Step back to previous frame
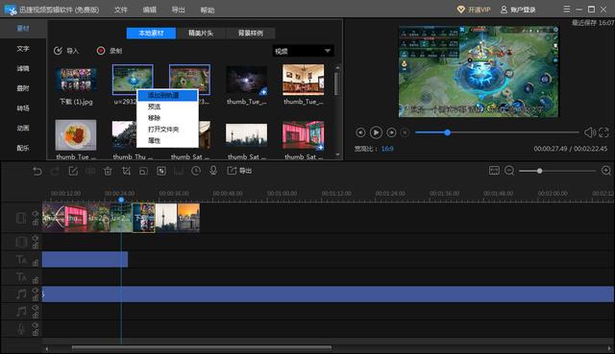This screenshot has height=354, width=615. [x=360, y=132]
